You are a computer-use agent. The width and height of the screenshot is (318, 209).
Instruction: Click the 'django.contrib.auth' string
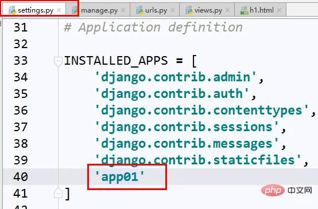point(172,94)
